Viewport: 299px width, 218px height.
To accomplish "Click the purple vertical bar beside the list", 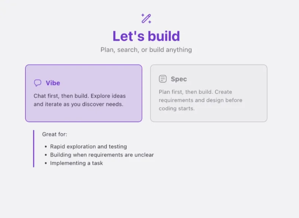I will pos(33,148).
